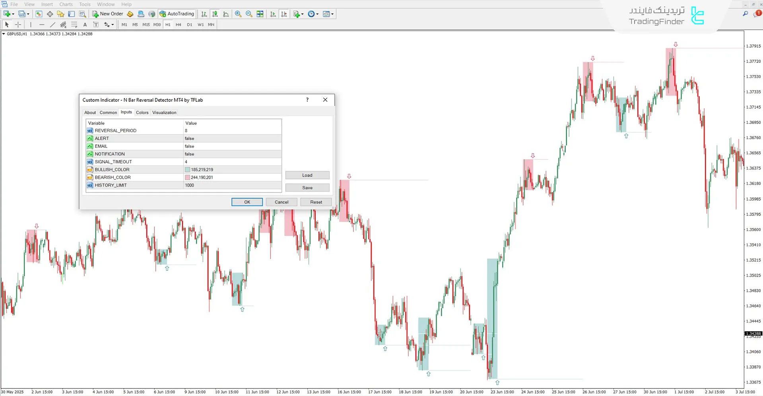Switch the chart to candlestick view
Image resolution: width=763 pixels, height=396 pixels.
click(x=215, y=14)
